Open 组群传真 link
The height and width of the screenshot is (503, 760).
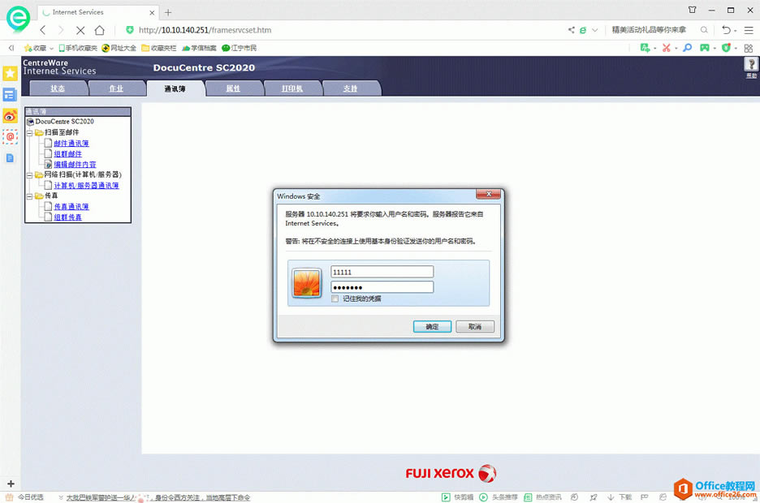(68, 217)
